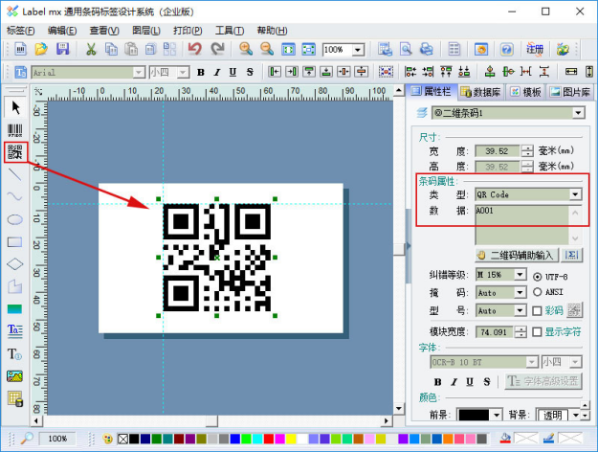The image size is (598, 452).
Task: Open a label file from folder
Action: pos(41,49)
